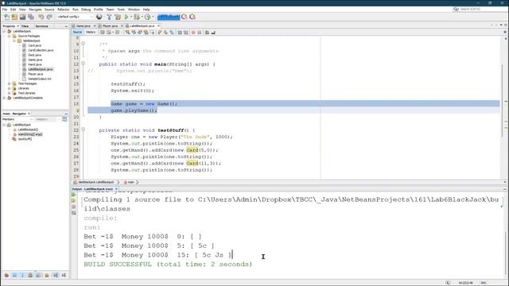Click the Profile Project clock icon
The height and width of the screenshot is (286, 509).
(148, 17)
